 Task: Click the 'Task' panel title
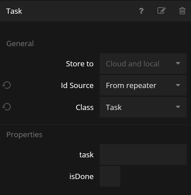[x=14, y=11]
